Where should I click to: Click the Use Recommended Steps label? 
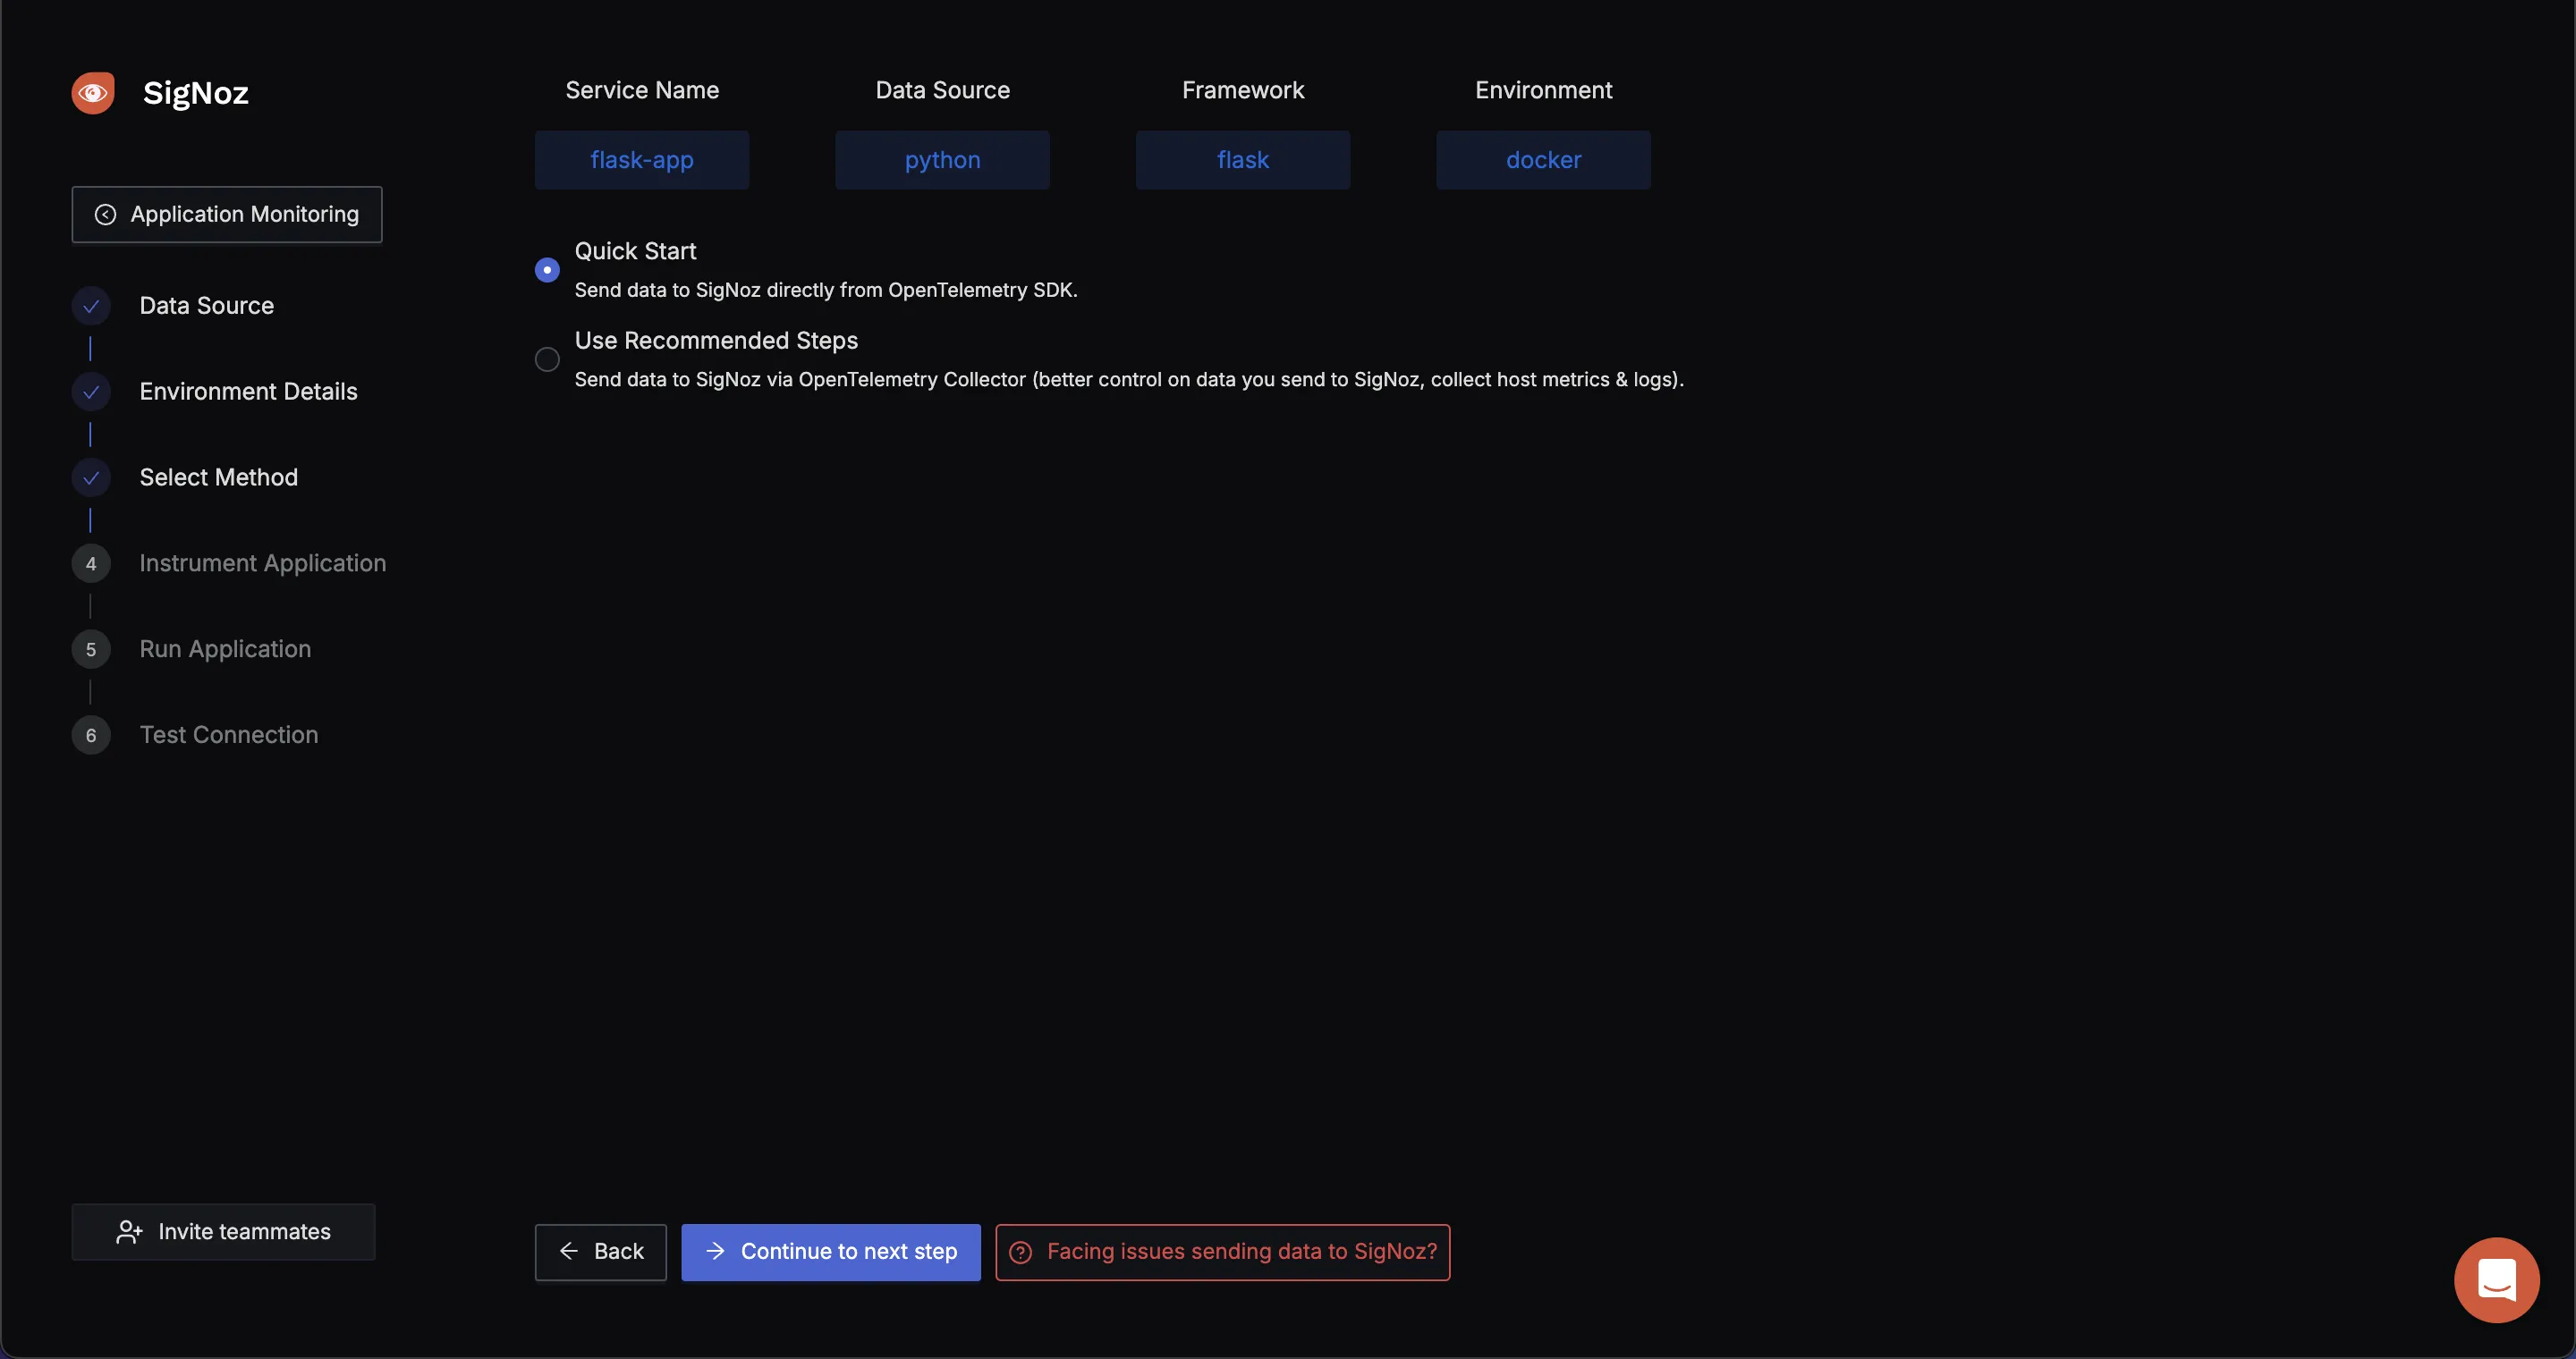[717, 341]
